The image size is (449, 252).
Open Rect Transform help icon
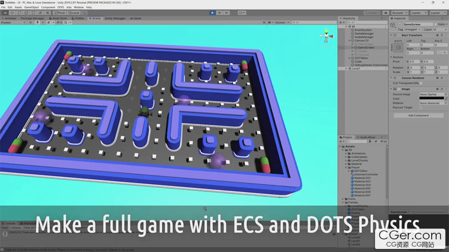[437, 35]
